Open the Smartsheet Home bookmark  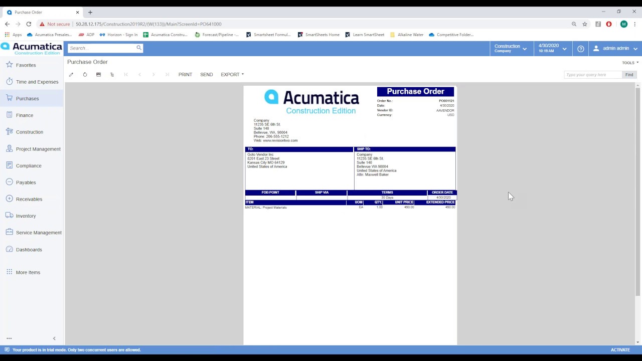[318, 35]
